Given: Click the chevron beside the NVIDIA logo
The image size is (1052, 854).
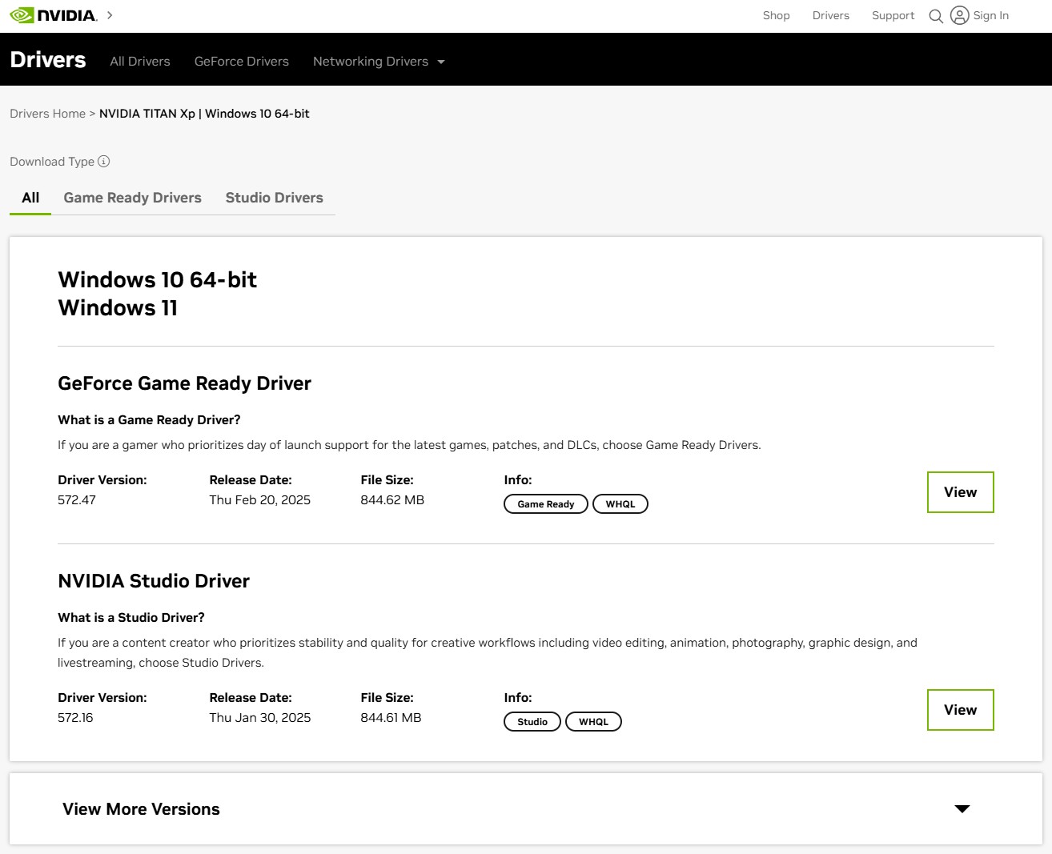Looking at the screenshot, I should 110,15.
